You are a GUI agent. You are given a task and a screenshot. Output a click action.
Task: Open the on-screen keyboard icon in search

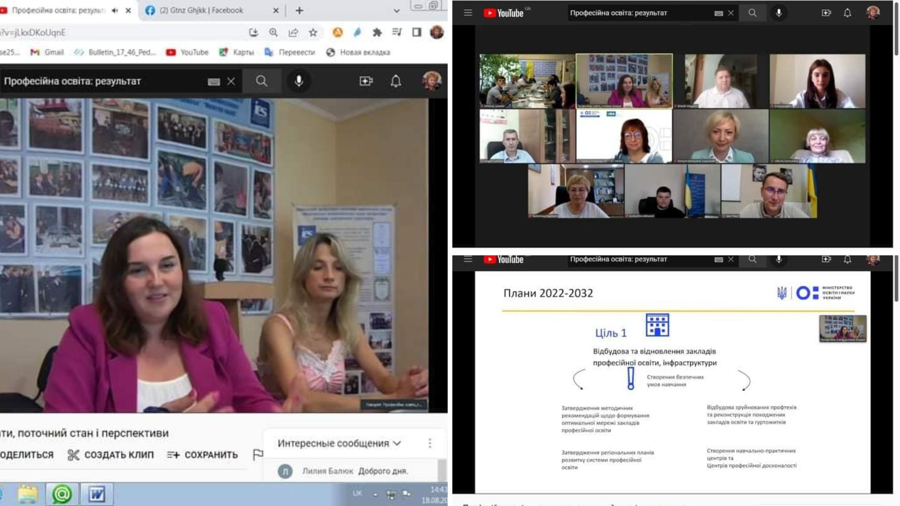tap(214, 82)
